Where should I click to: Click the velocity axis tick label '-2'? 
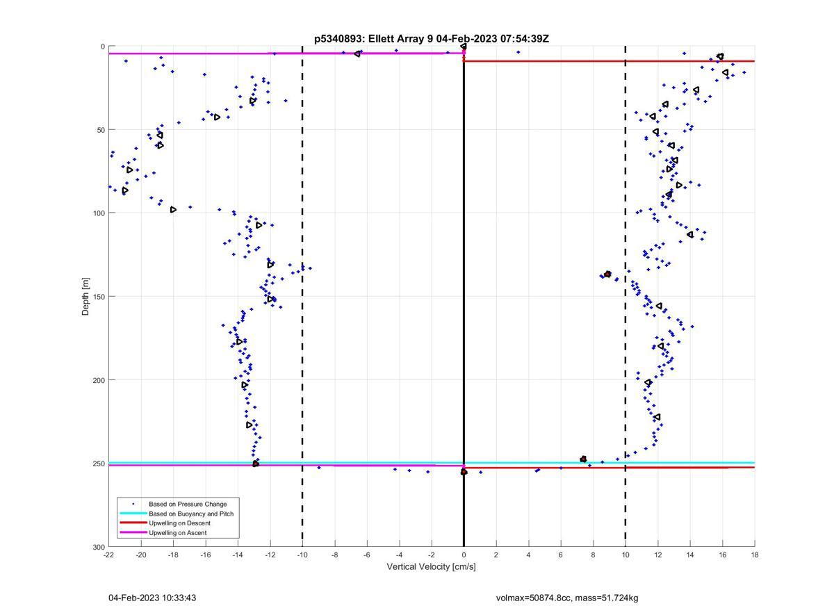(432, 555)
